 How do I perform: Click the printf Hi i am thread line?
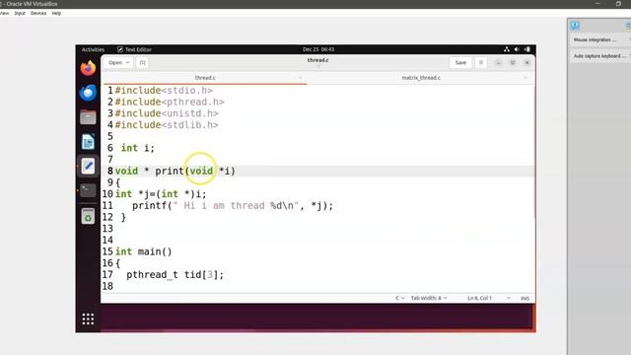233,206
